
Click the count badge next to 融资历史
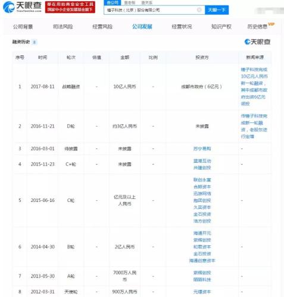coord(35,42)
